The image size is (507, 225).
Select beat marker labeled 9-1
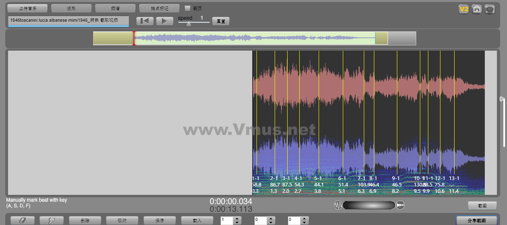coord(396,178)
